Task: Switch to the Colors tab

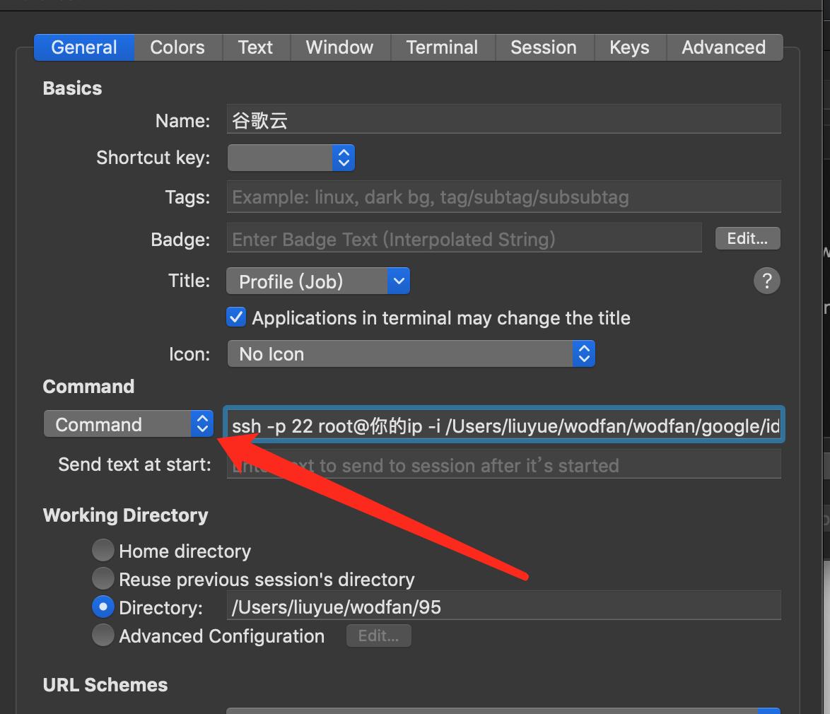Action: point(177,47)
